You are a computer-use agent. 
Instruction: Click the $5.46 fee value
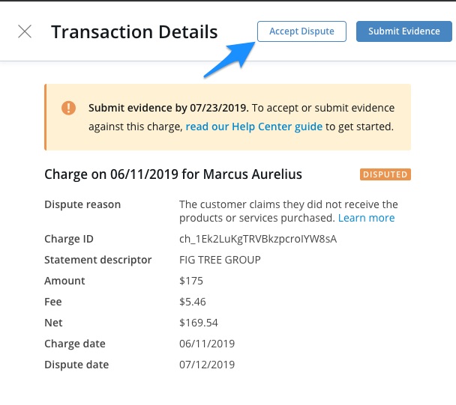193,302
